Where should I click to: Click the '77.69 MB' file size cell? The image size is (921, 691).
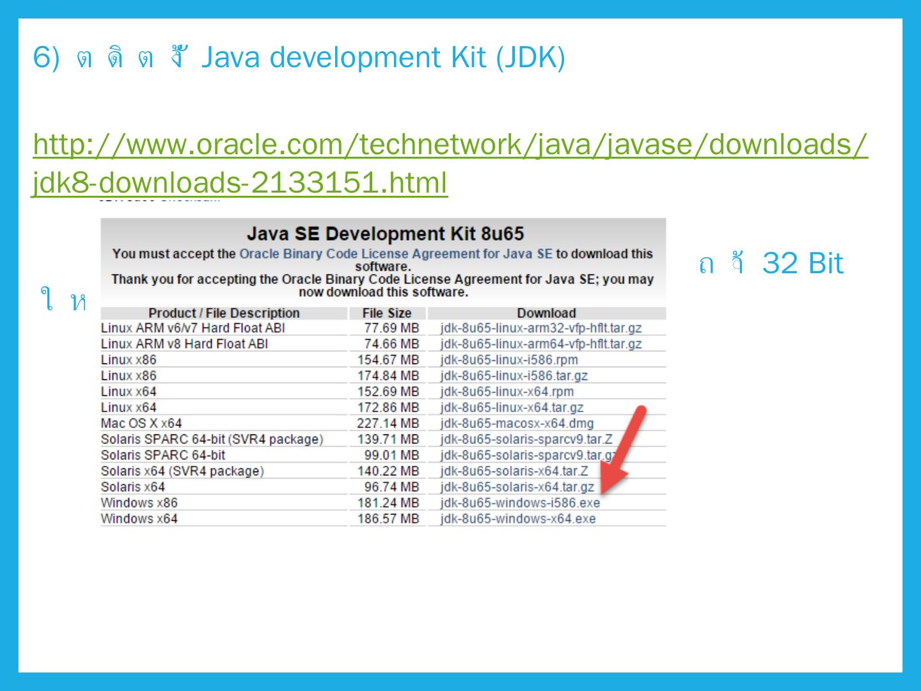point(391,328)
